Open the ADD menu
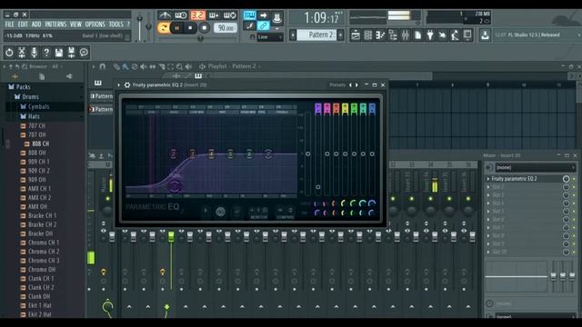This screenshot has height=327, width=582. pos(36,25)
